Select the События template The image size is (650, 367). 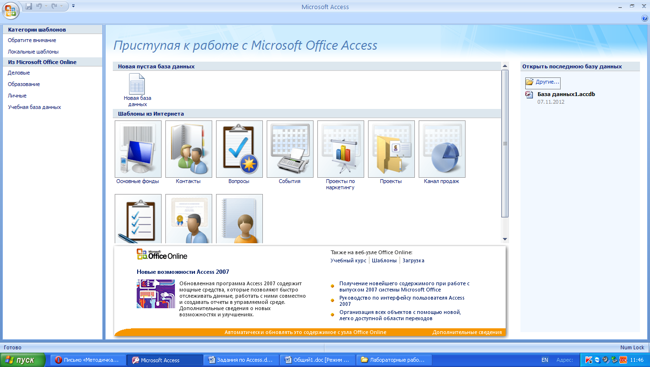point(290,152)
